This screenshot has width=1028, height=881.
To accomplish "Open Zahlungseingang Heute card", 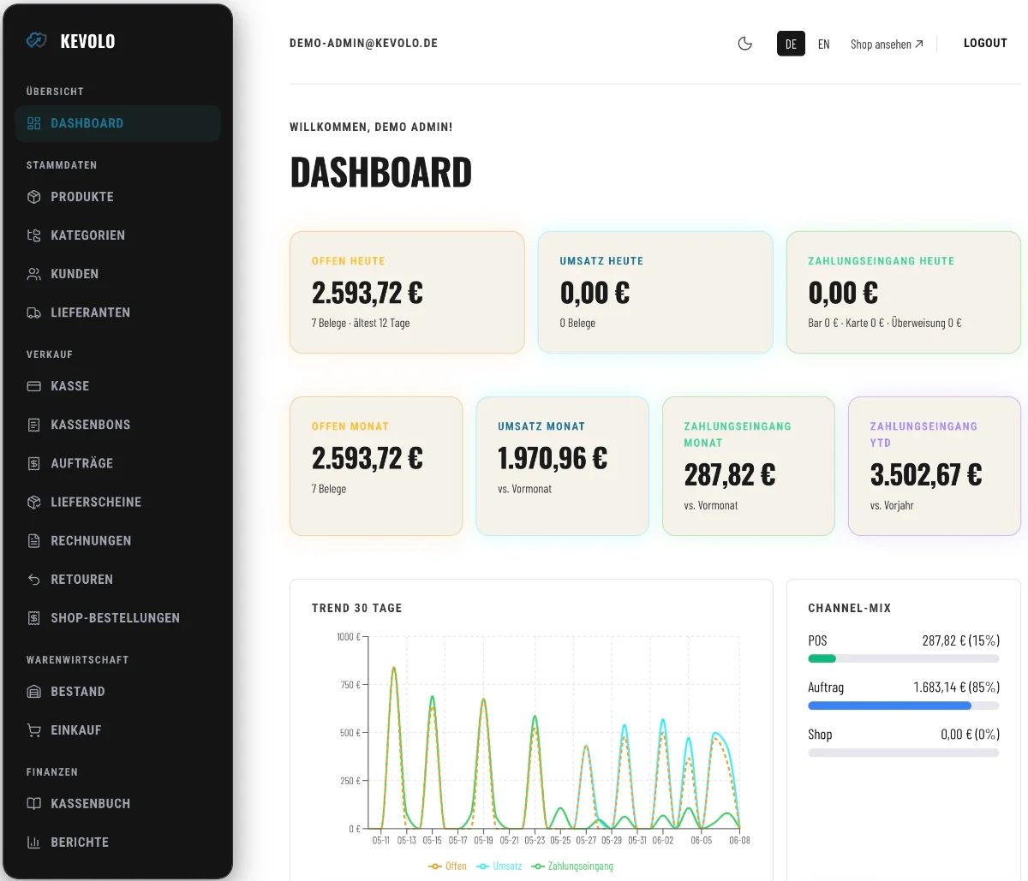I will 904,292.
